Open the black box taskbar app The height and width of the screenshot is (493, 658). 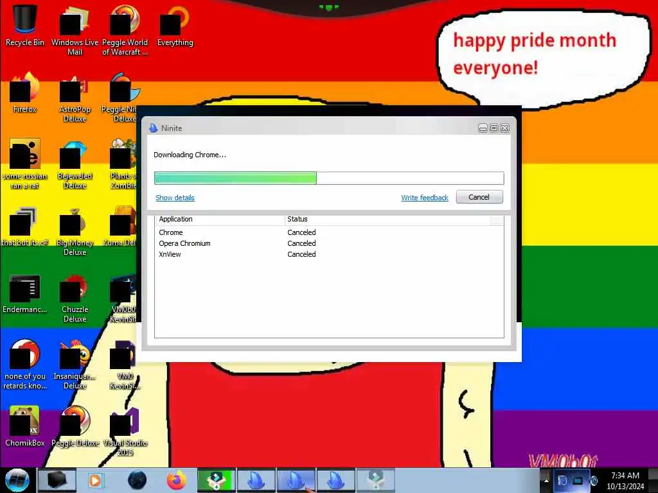click(x=57, y=480)
